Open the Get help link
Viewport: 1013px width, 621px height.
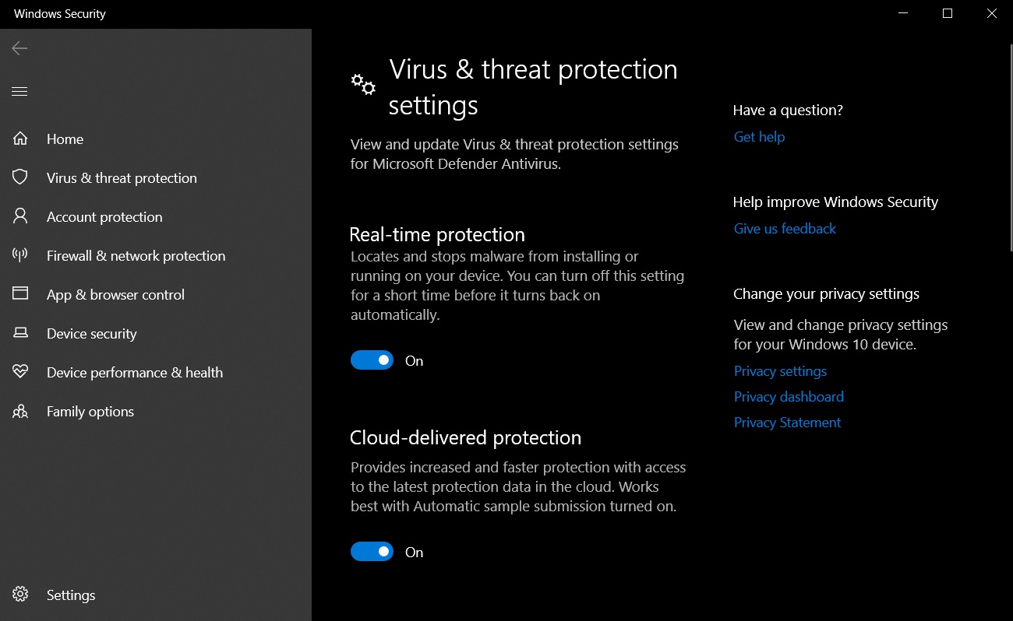759,137
